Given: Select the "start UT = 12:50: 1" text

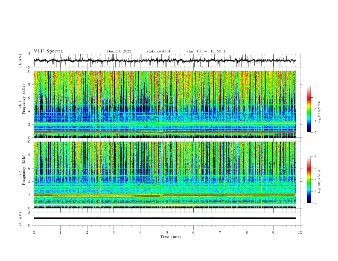Looking at the screenshot, I should (206, 51).
